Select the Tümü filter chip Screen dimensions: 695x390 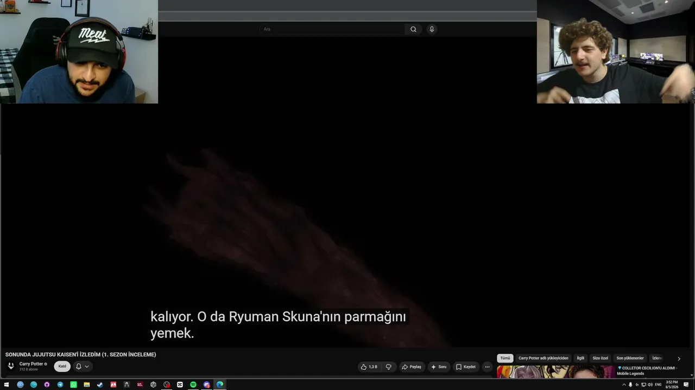pos(505,358)
